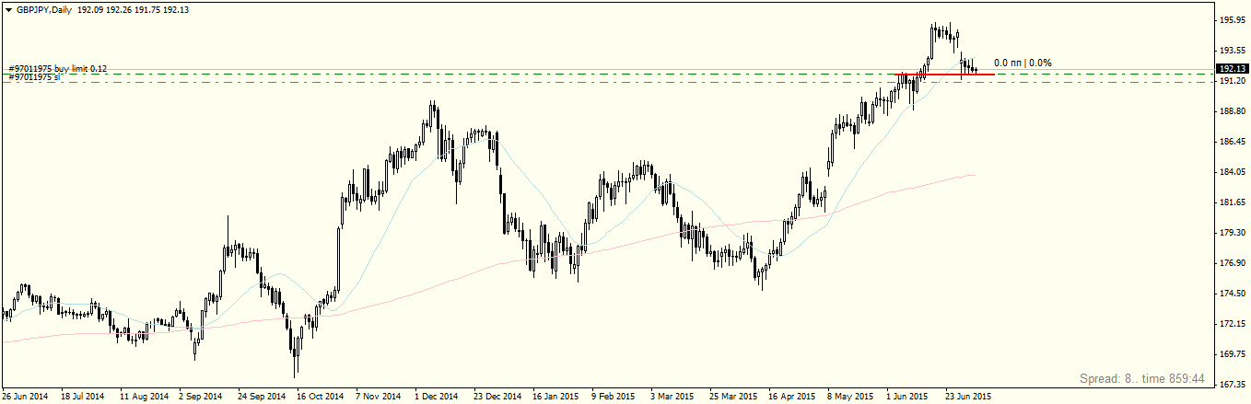Click the 195.95 price scale label
Image resolution: width=1251 pixels, height=404 pixels.
pyautogui.click(x=1233, y=19)
